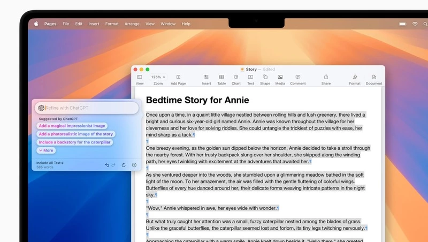Viewport: 428px width, 242px height.
Task: Open the Media browser icon
Action: [280, 78]
